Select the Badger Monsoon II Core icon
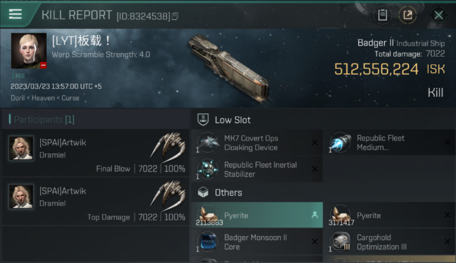The width and height of the screenshot is (456, 263). [208, 242]
